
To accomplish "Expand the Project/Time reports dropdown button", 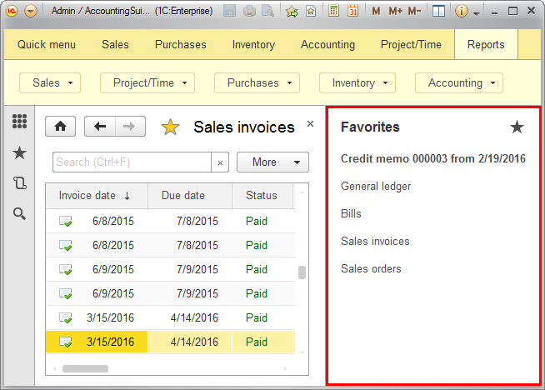I will click(147, 82).
